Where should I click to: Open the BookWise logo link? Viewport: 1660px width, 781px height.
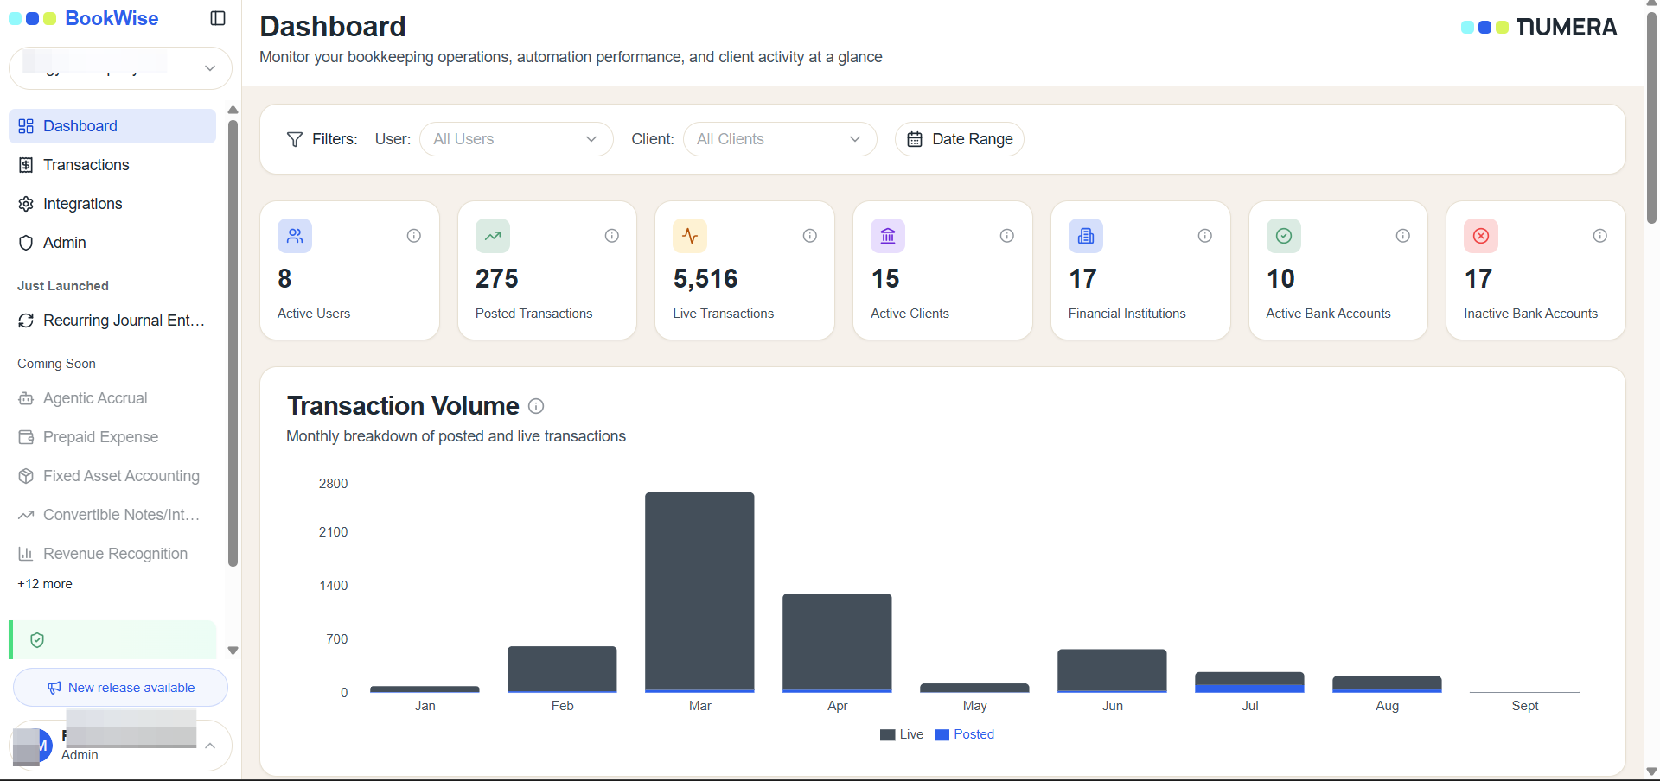(84, 18)
